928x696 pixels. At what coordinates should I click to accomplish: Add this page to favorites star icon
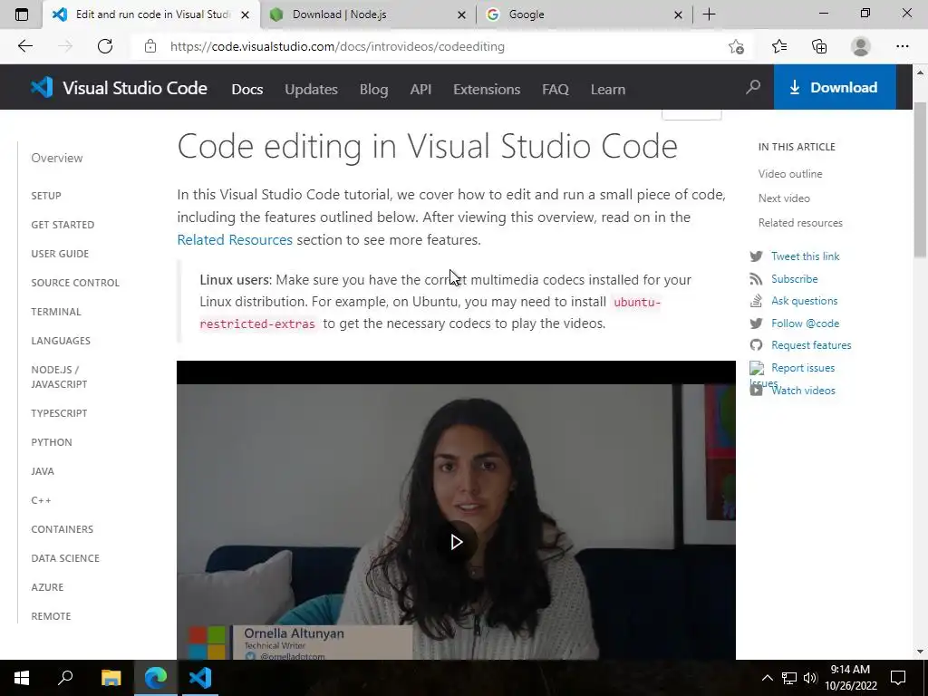[736, 46]
